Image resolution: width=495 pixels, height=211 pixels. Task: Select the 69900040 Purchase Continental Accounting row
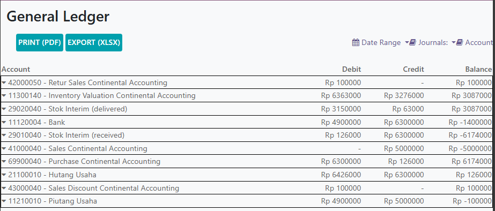point(246,162)
